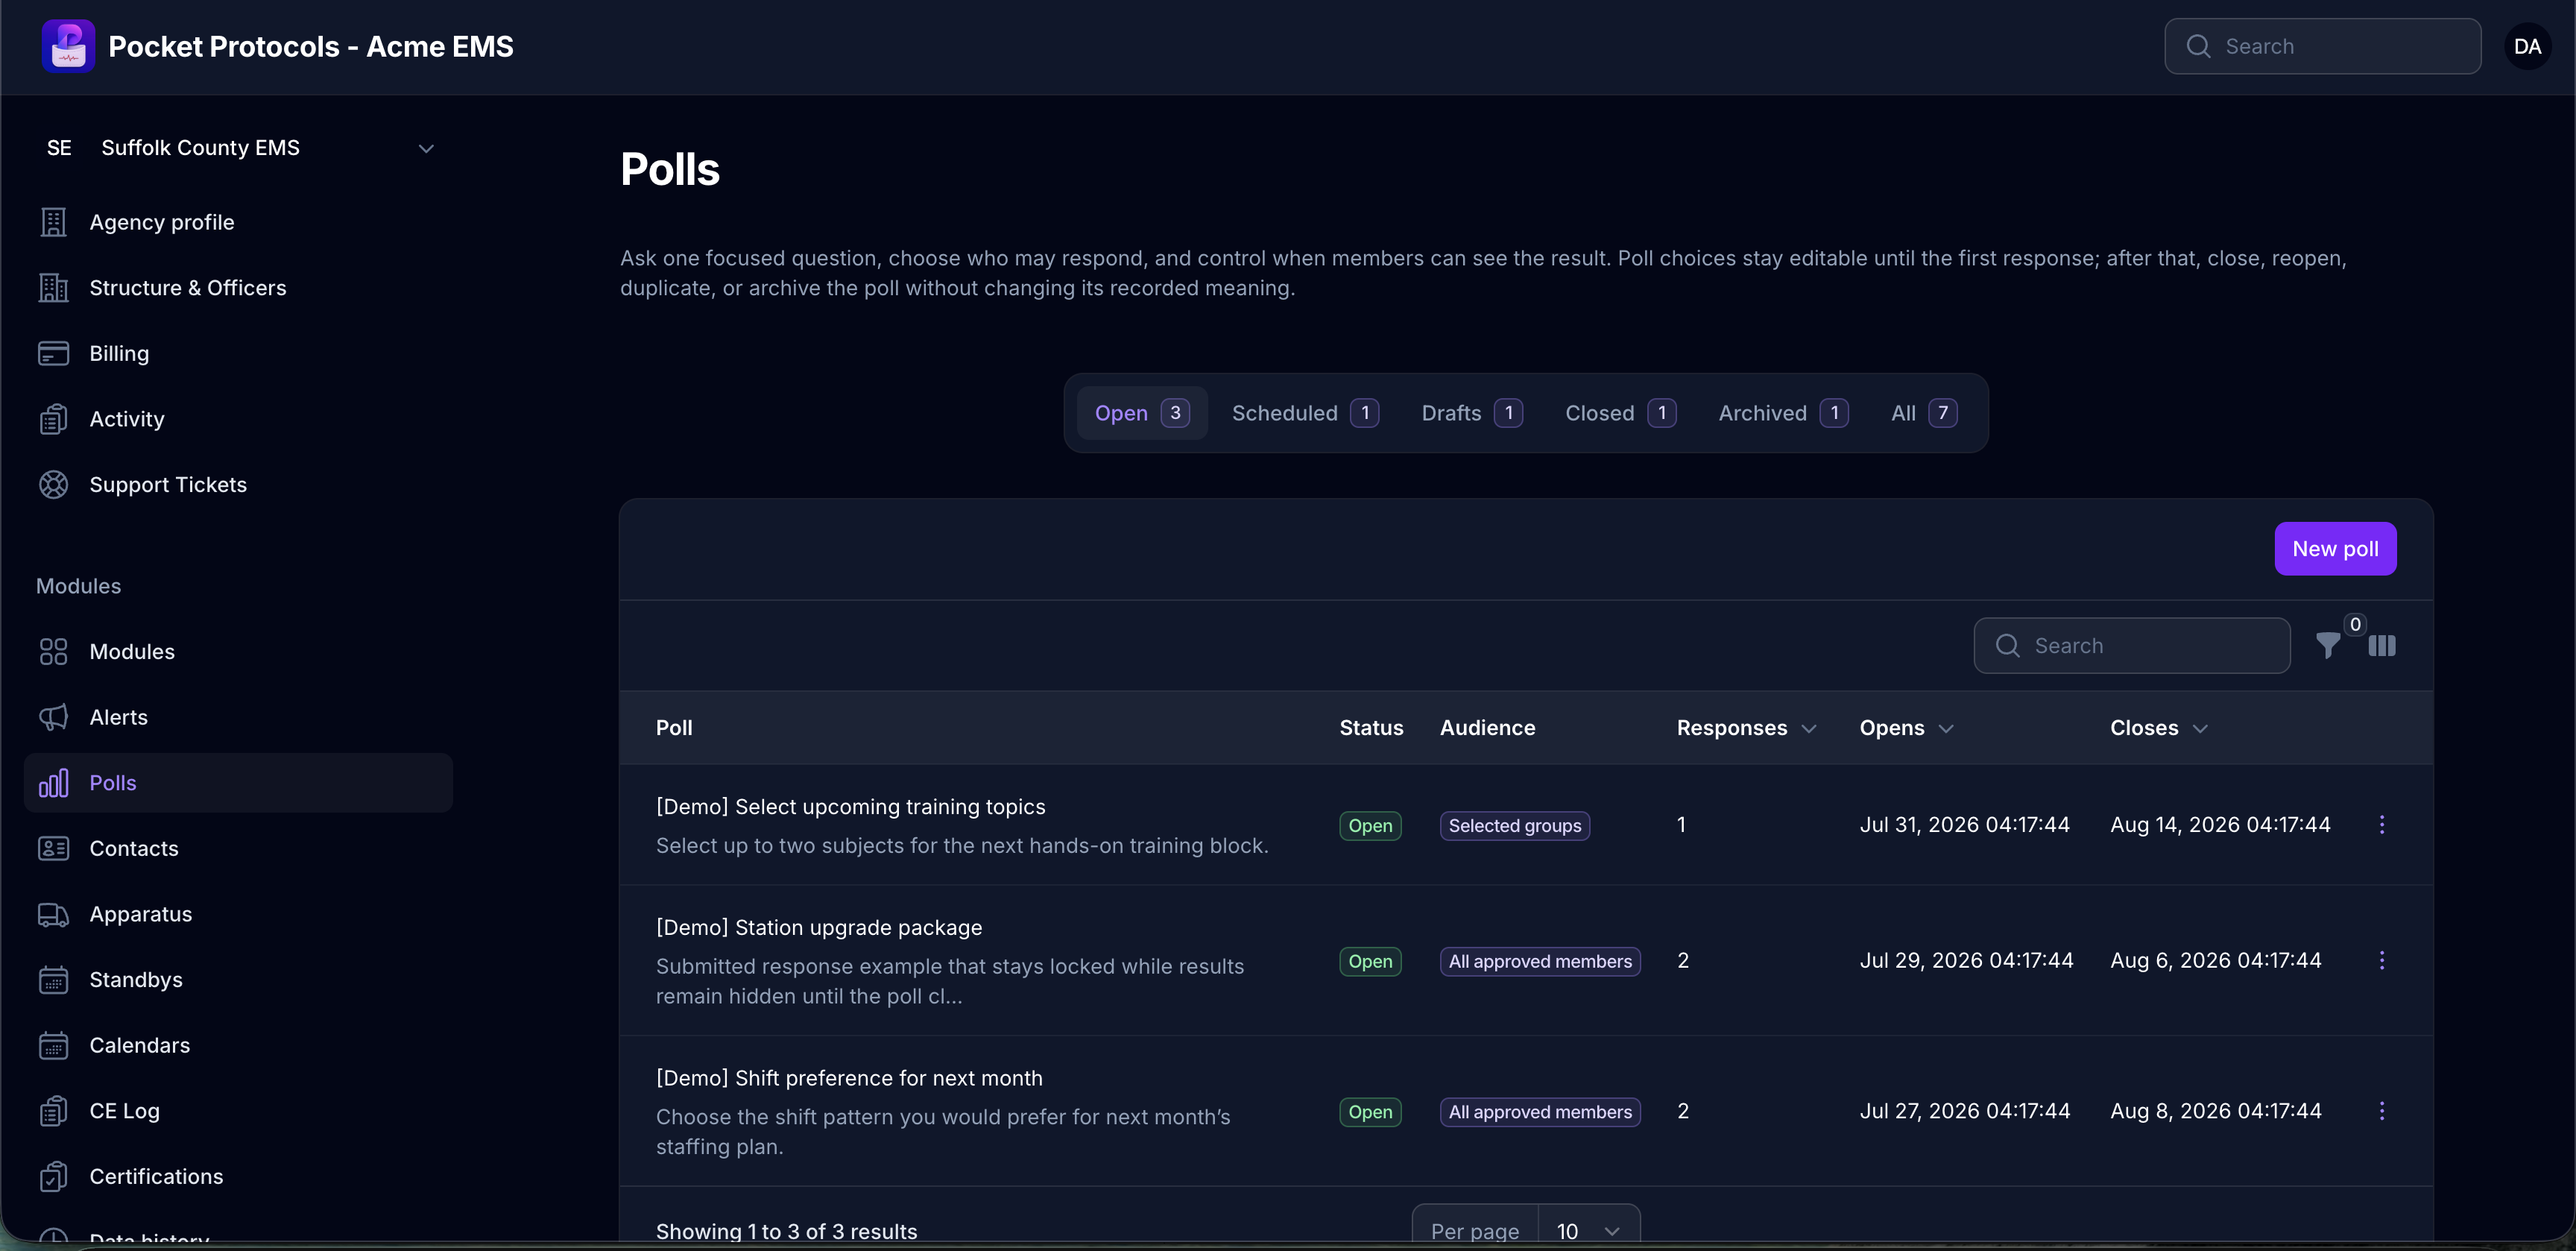
Task: Open row actions for Station upgrade package
Action: point(2382,961)
